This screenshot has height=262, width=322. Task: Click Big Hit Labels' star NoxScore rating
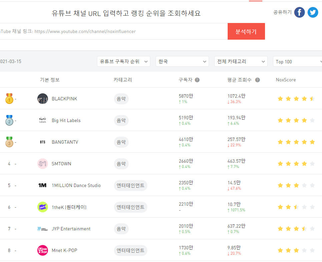click(x=296, y=120)
